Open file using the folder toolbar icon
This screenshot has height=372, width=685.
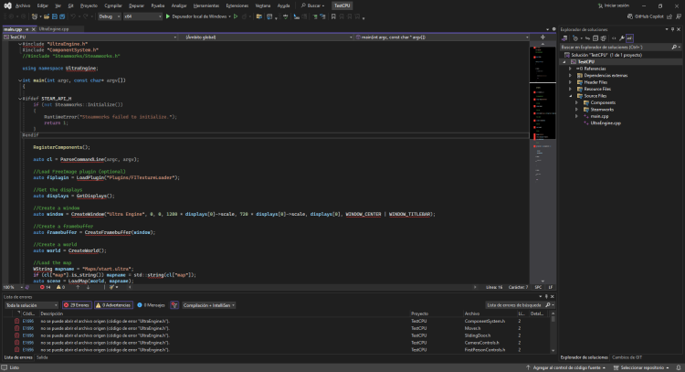[47, 16]
